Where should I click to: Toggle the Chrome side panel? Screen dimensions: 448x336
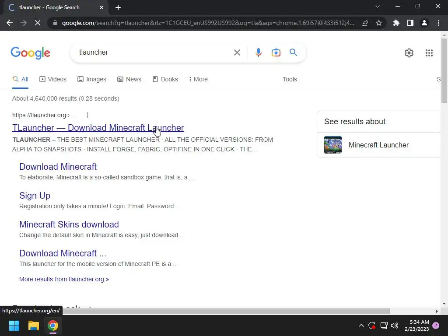(410, 23)
